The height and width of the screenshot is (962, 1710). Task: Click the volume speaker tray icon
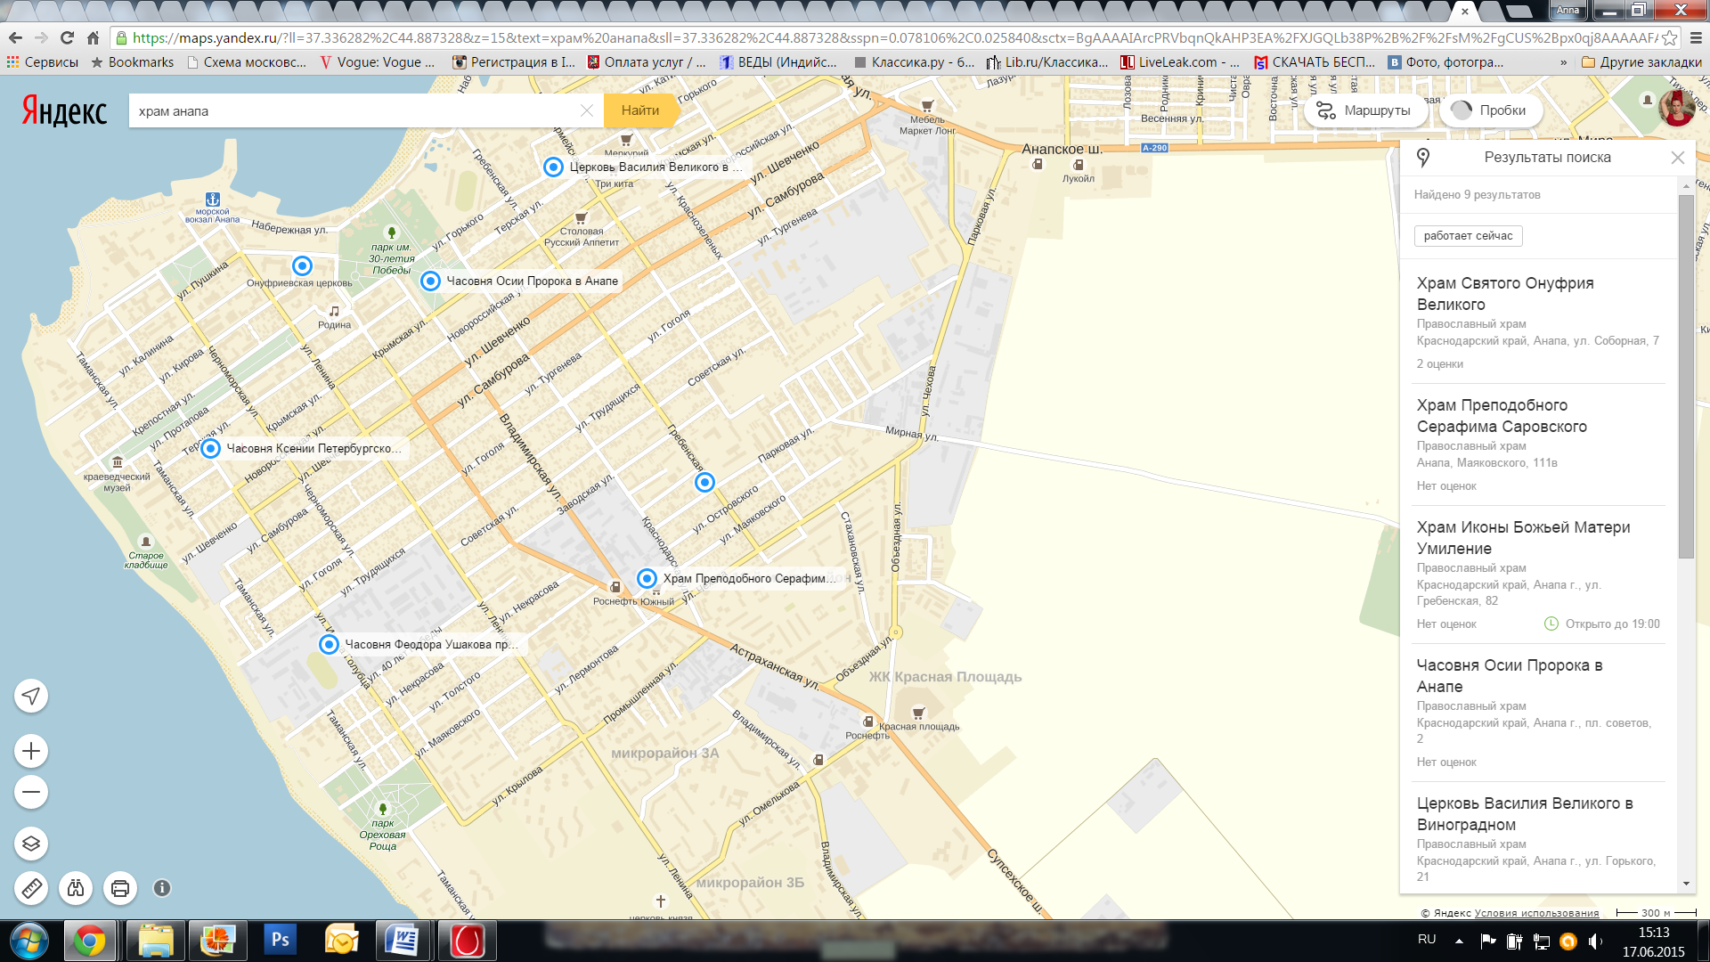[1594, 941]
